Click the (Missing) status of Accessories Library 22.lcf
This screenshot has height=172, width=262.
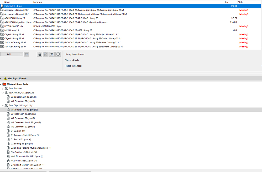pyautogui.click(x=243, y=10)
